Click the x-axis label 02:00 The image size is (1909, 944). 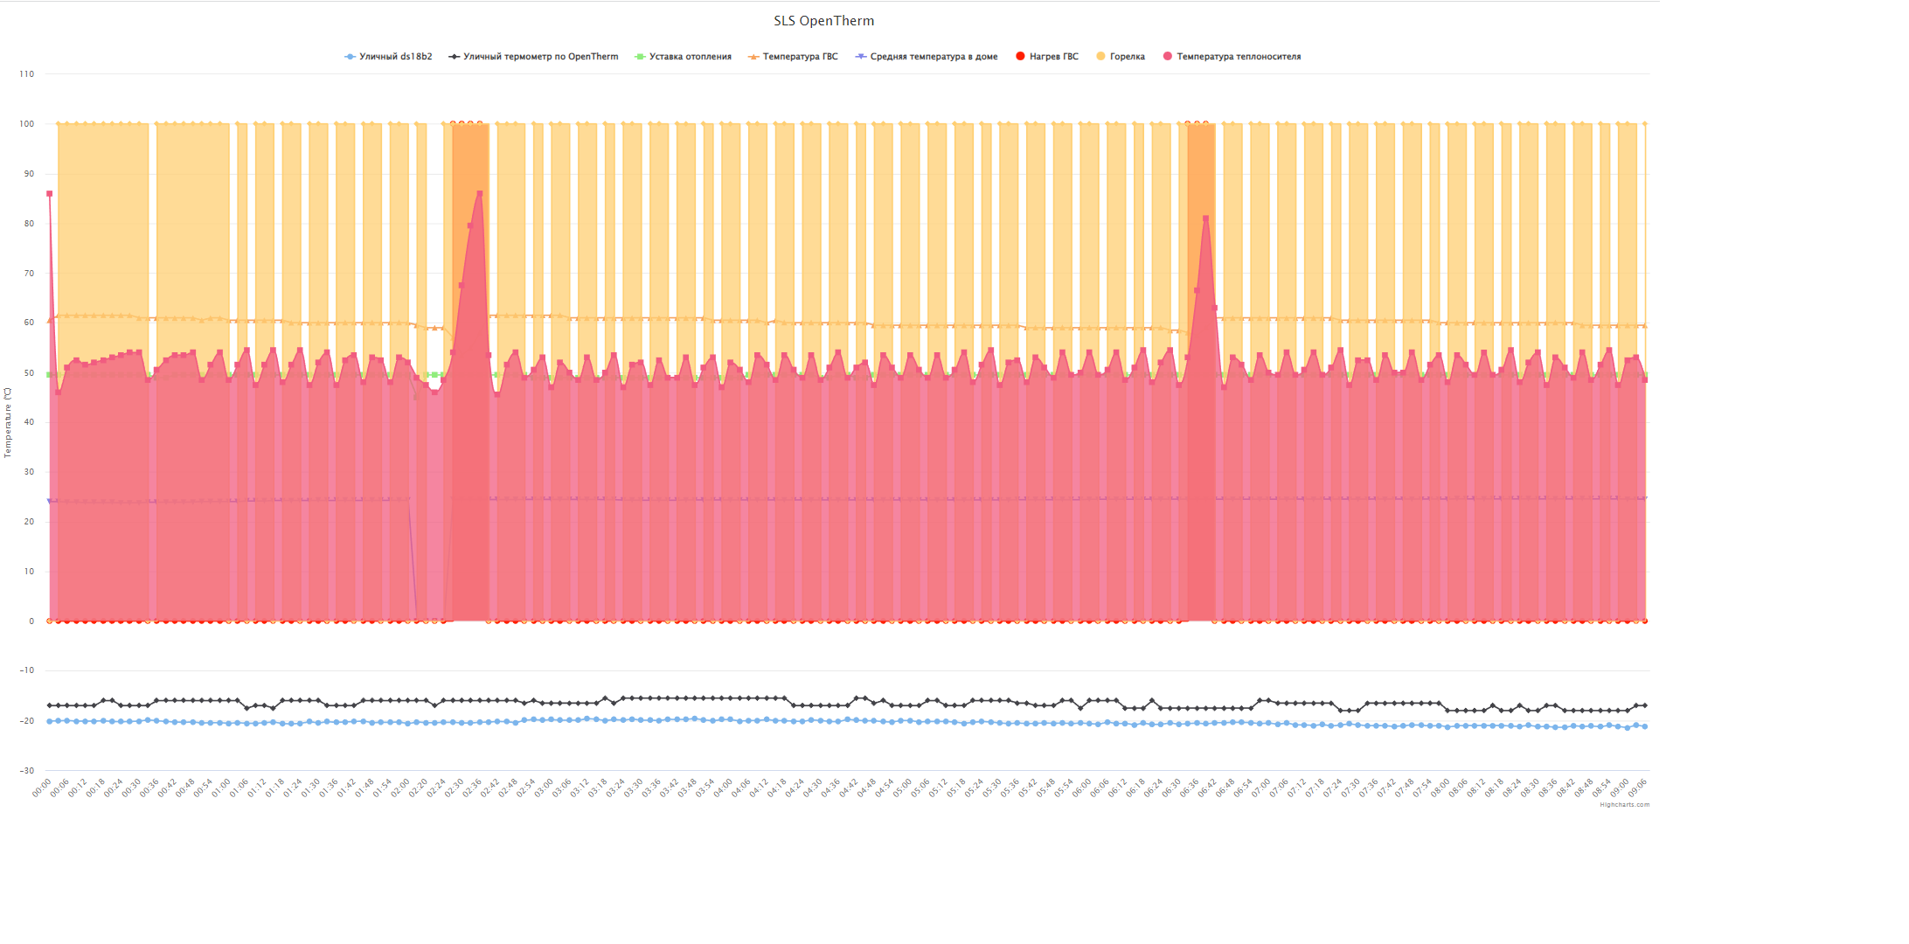tap(400, 788)
